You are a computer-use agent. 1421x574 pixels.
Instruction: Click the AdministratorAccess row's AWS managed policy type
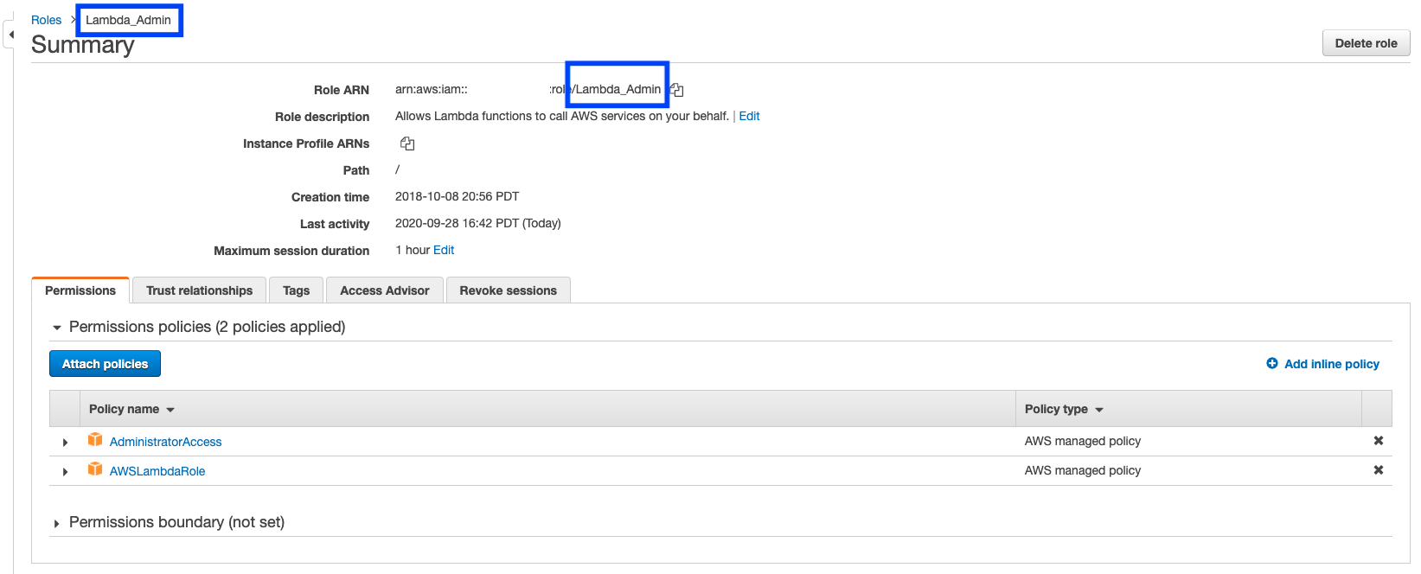click(1083, 441)
